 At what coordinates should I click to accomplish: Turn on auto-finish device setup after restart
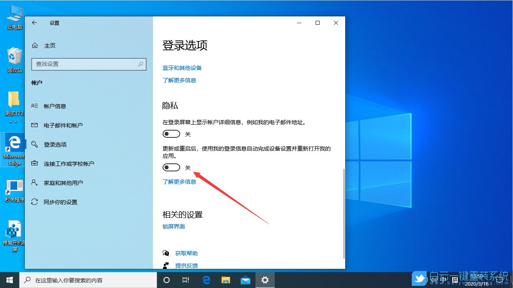[x=171, y=167]
